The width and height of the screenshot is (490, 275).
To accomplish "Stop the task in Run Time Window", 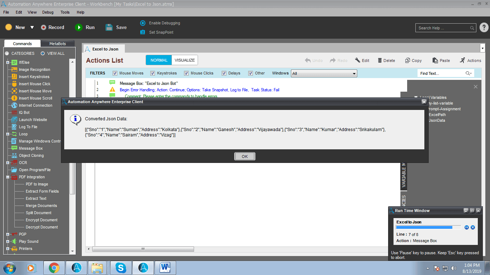I will (473, 227).
